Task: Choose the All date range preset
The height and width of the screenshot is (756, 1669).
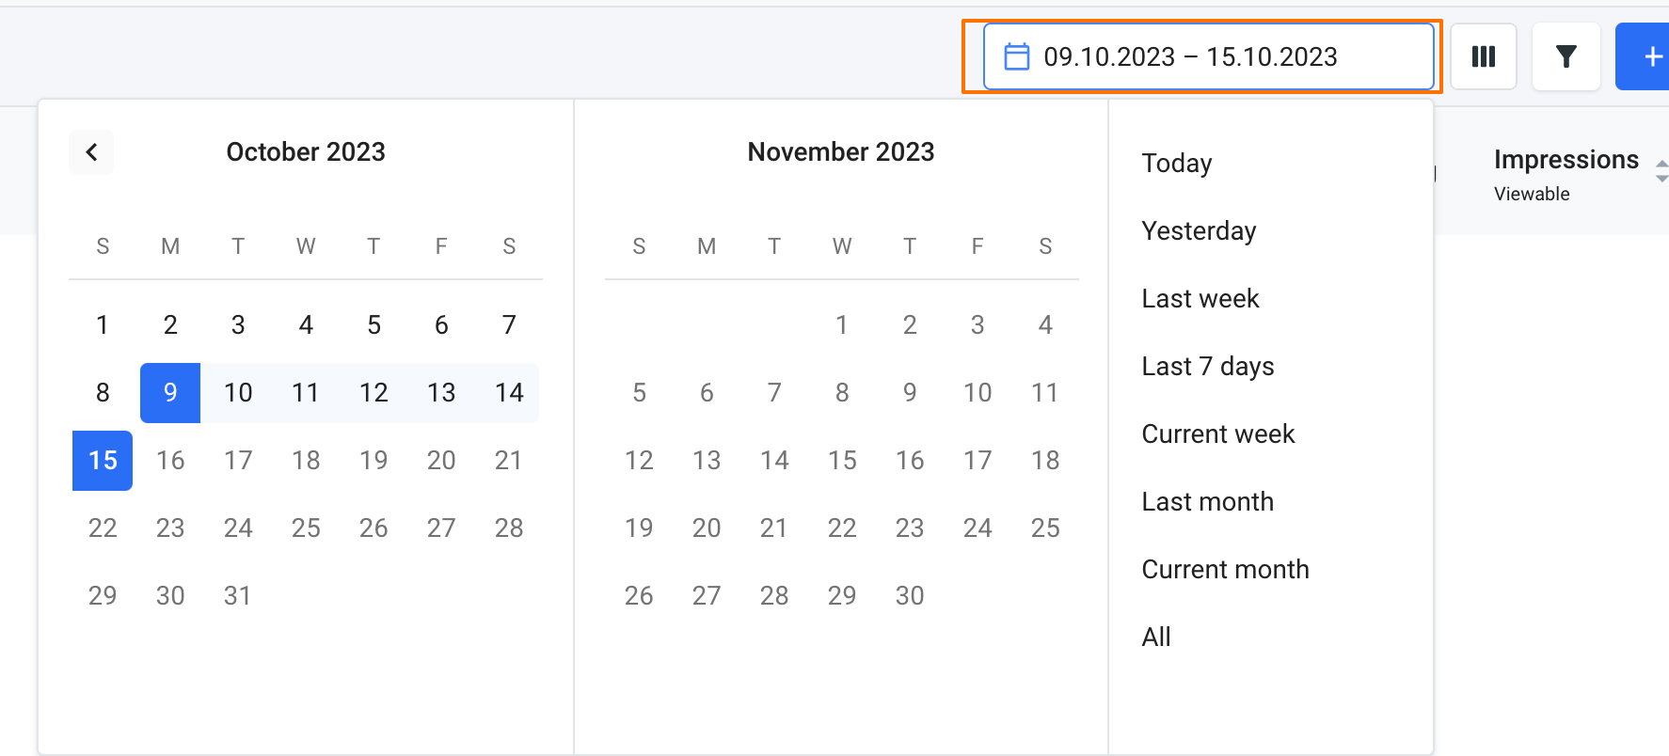Action: pos(1156,638)
